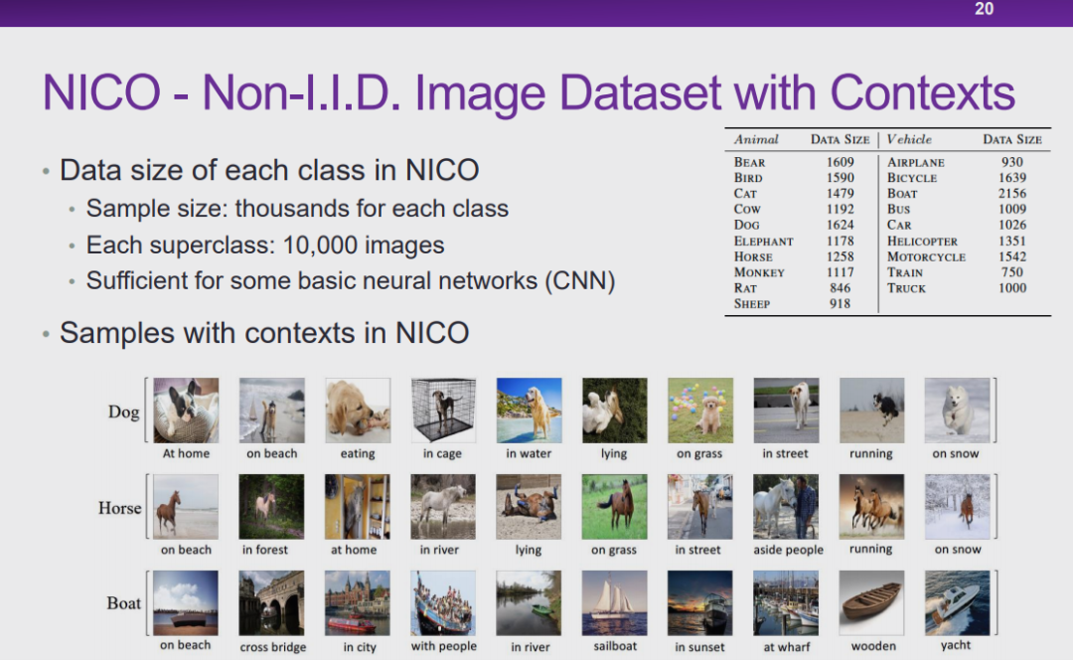1073x660 pixels.
Task: Click the "Samples with contexts in NICO" bullet
Action: click(x=263, y=332)
